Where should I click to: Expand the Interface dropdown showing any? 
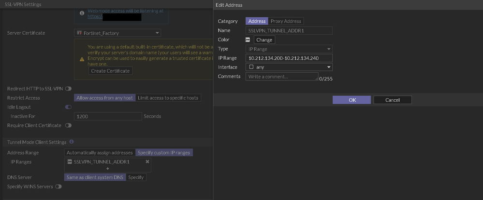click(x=289, y=67)
